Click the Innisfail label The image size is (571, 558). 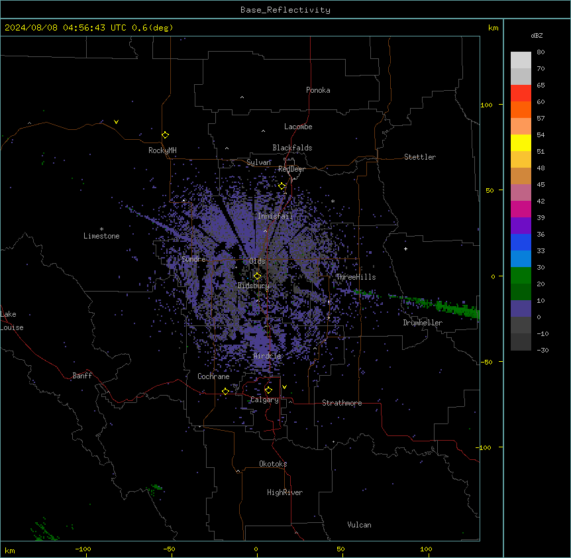pyautogui.click(x=275, y=216)
